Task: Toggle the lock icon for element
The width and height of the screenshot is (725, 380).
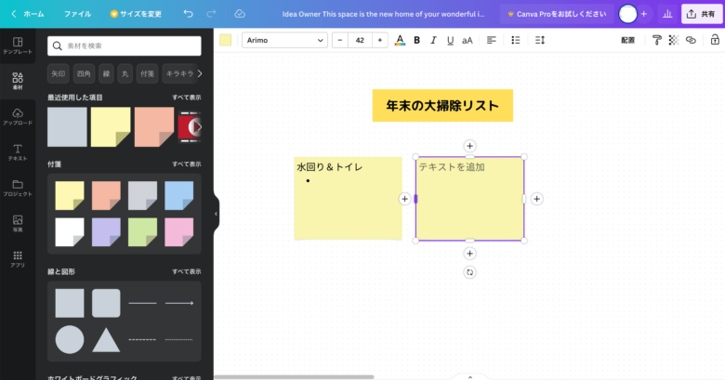Action: tap(714, 40)
